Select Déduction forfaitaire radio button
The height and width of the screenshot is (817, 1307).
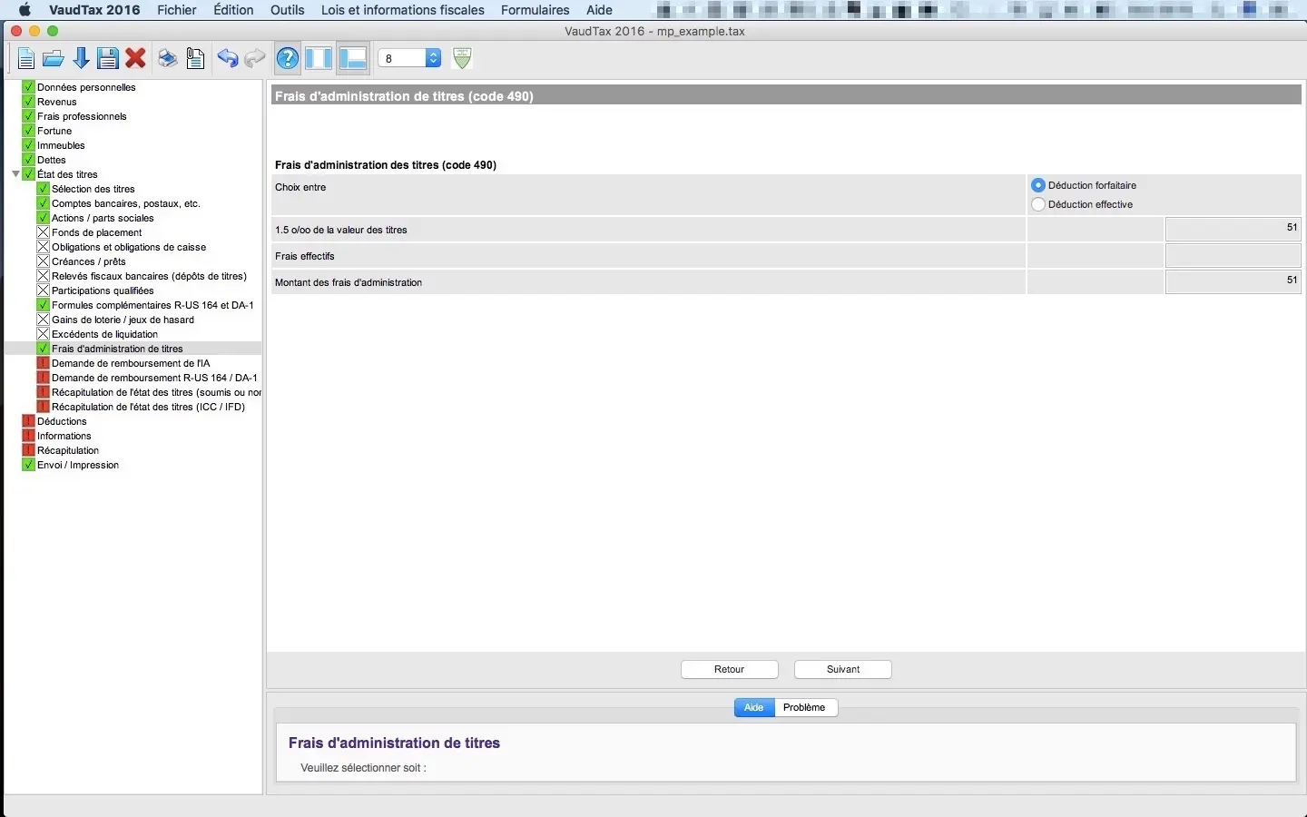(x=1038, y=185)
